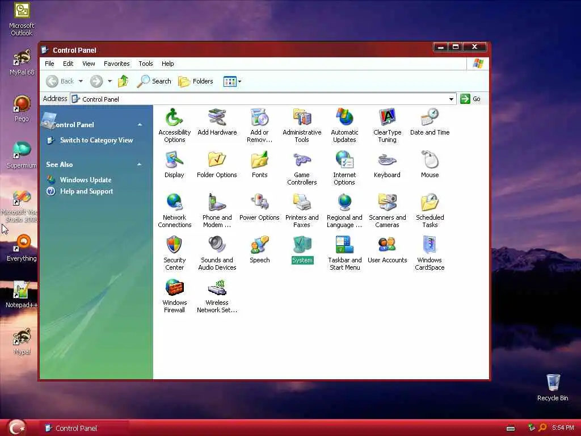Expand the Back history dropdown arrow
The height and width of the screenshot is (436, 581).
pyautogui.click(x=81, y=81)
